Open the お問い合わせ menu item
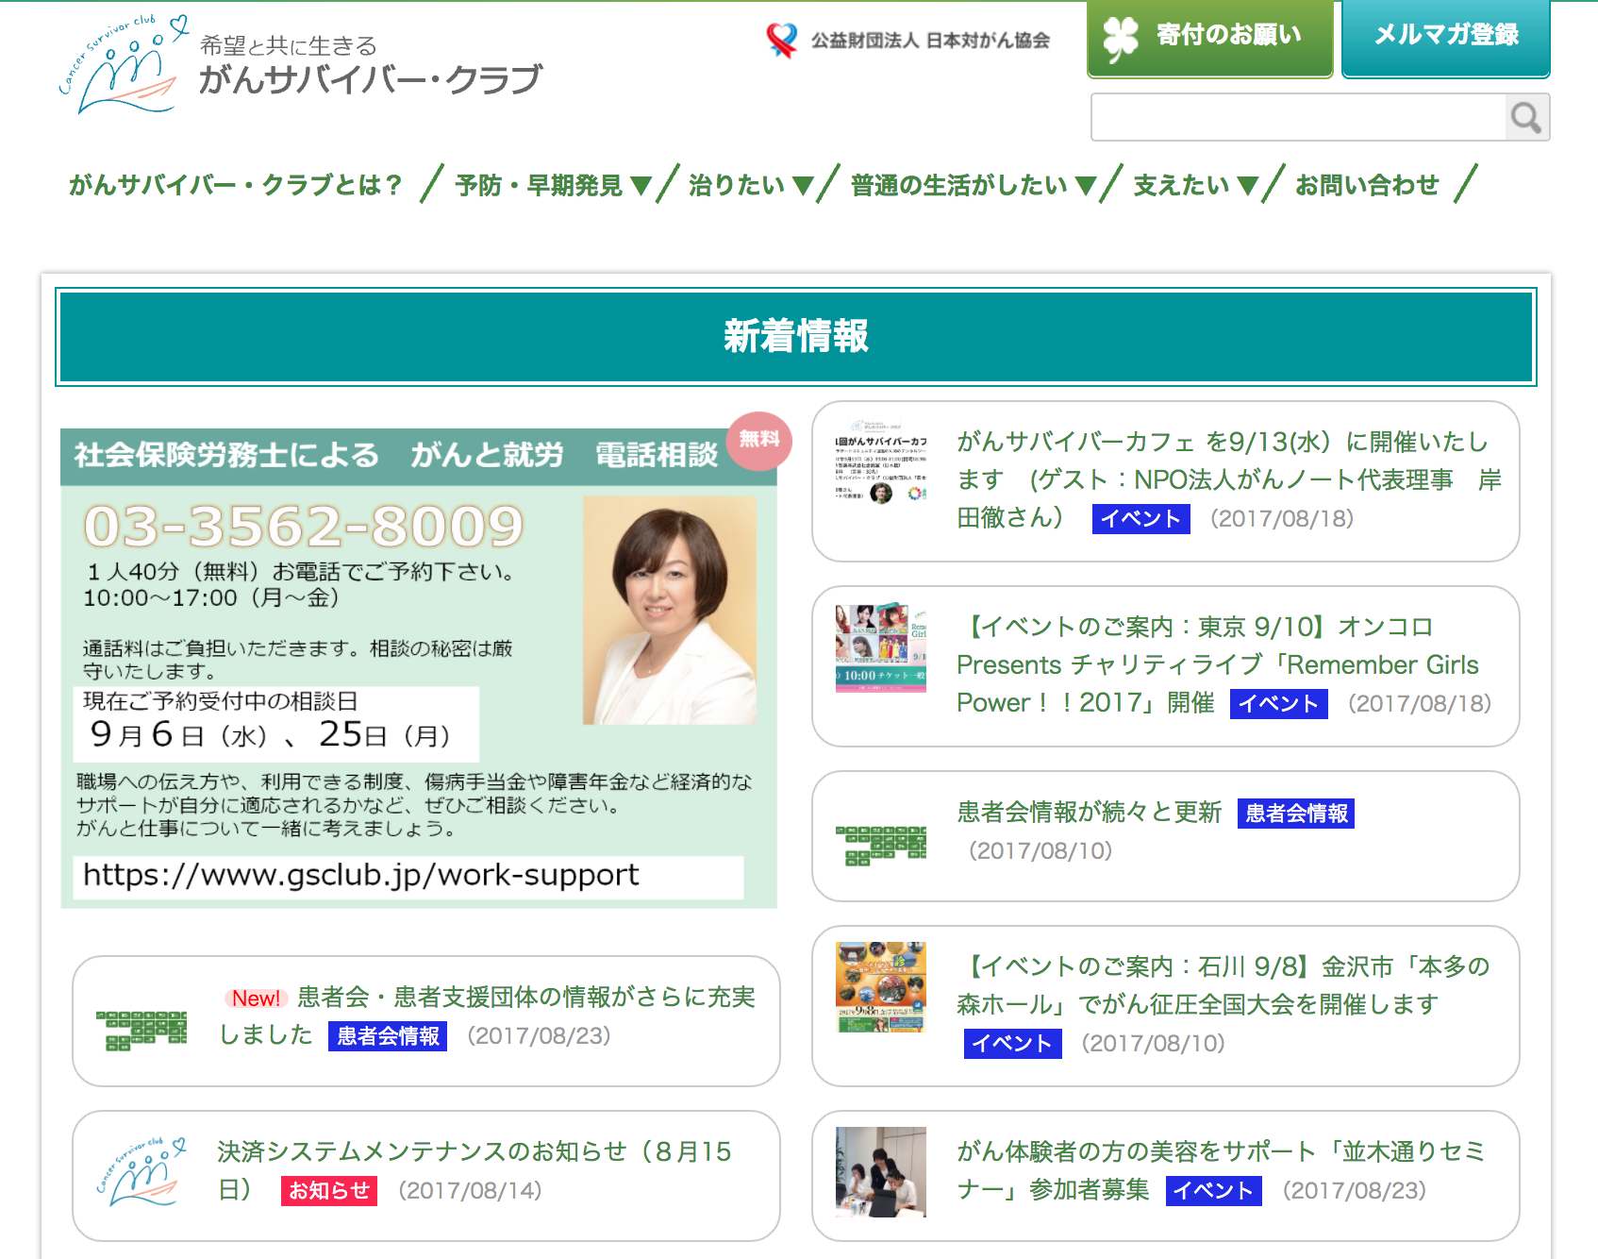The height and width of the screenshot is (1259, 1598). [x=1367, y=185]
